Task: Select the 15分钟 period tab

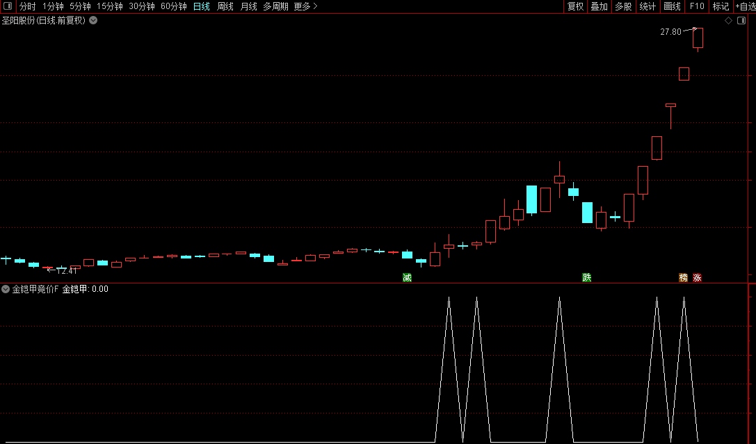Action: click(x=109, y=7)
